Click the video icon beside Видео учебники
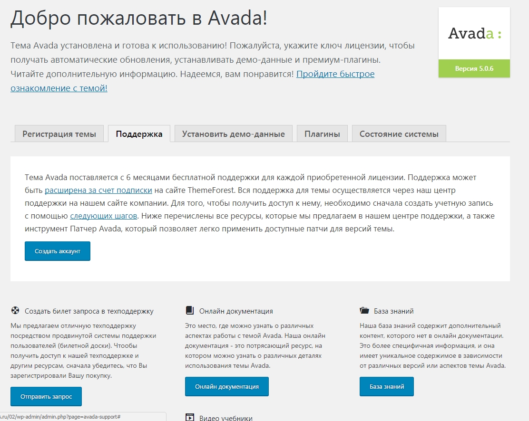 click(190, 417)
